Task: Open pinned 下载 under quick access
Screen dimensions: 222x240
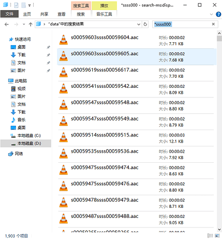Action: point(22,55)
